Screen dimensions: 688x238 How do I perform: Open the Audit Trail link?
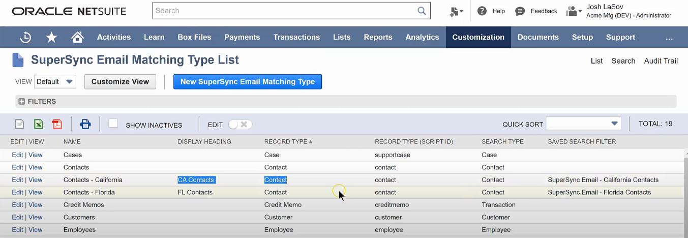pyautogui.click(x=661, y=61)
